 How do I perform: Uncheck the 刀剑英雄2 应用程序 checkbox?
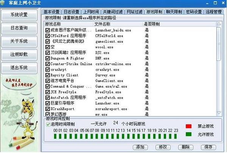point(48,53)
